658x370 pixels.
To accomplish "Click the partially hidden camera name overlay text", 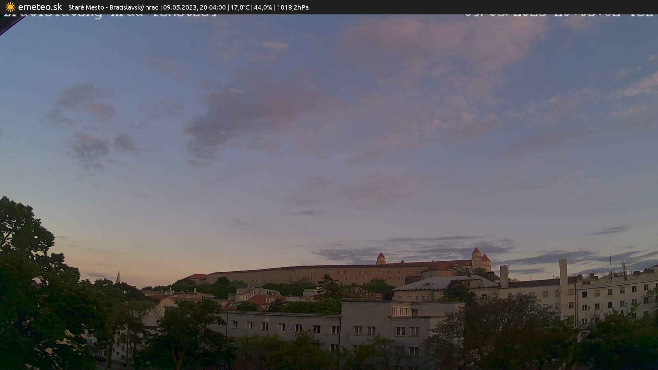I will (x=110, y=15).
